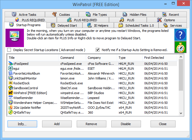The image size is (192, 140).
Task: Switch to Startup Programs tab
Action: point(25,25)
